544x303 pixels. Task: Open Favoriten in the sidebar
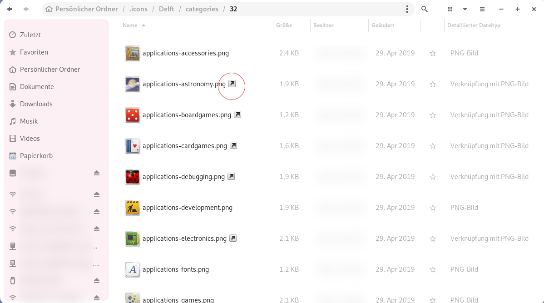(33, 52)
